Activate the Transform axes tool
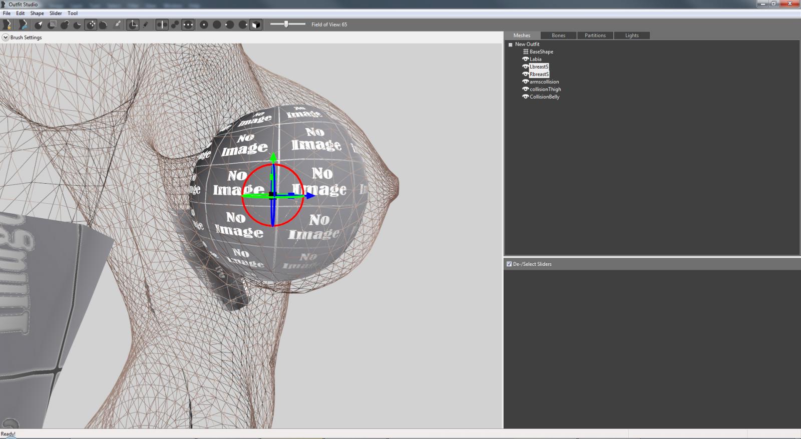This screenshot has width=801, height=439. coord(133,25)
